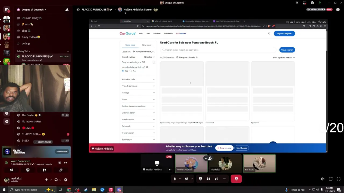Click Search now in banner

click(x=224, y=148)
